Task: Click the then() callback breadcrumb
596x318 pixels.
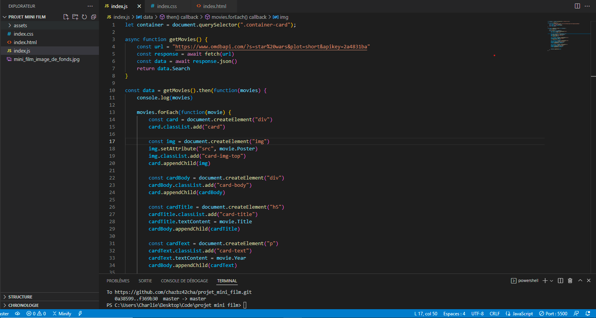Action: tap(179, 17)
